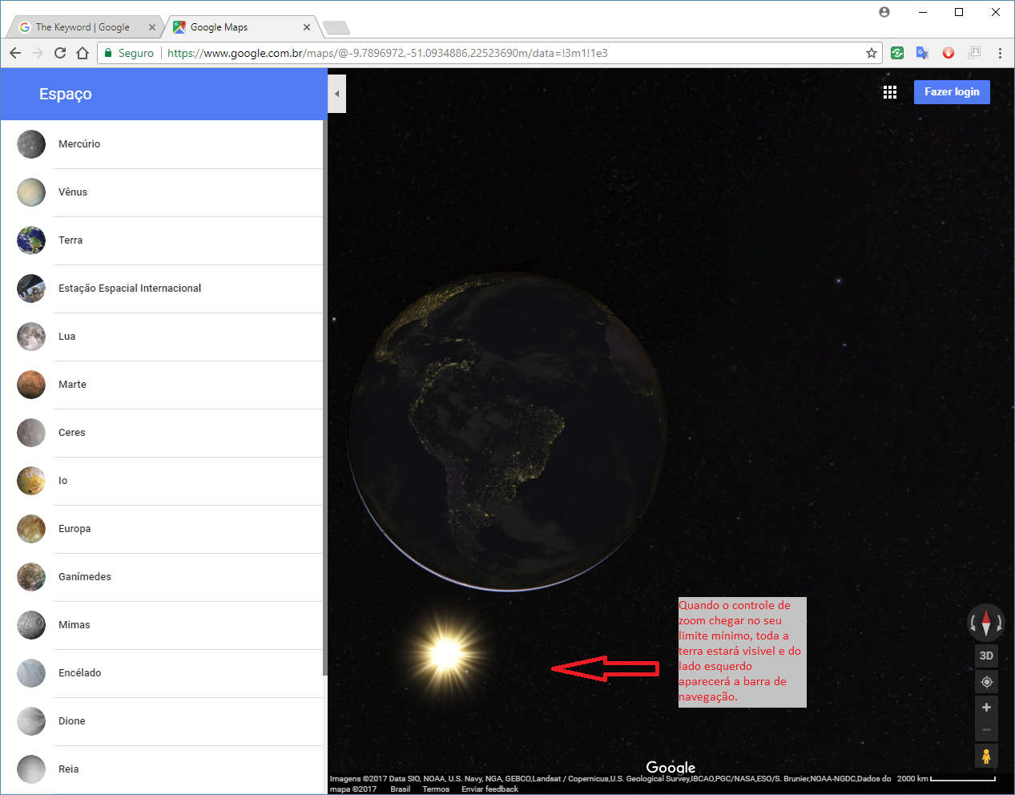1015x795 pixels.
Task: Select Reia moon icon
Action: click(x=31, y=769)
